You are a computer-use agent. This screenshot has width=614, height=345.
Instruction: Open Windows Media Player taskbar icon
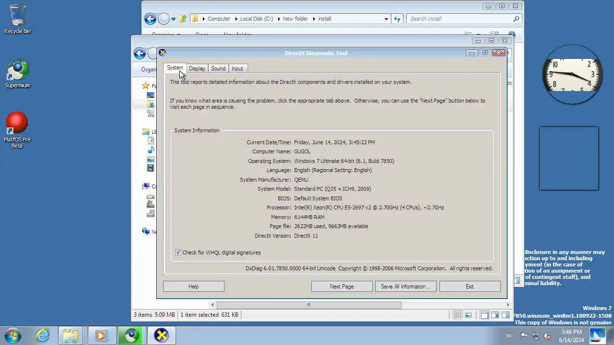[x=101, y=335]
